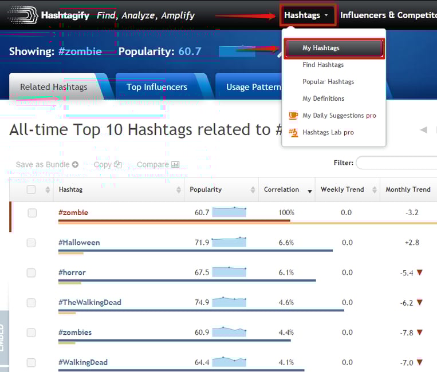The height and width of the screenshot is (372, 437).
Task: Click #zombies monthly down-trend arrow
Action: click(420, 332)
